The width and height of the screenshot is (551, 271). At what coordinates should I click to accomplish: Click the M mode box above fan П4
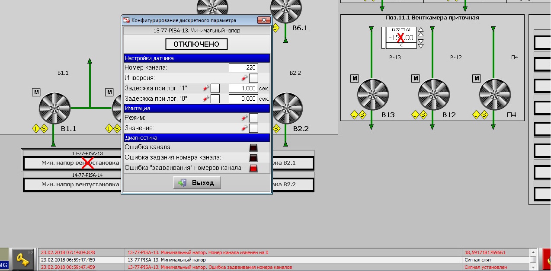(x=477, y=78)
